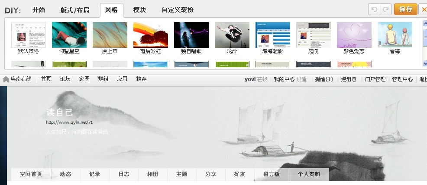This screenshot has height=185, width=427.
Task: Open the 开始 DIY tab
Action: (39, 10)
